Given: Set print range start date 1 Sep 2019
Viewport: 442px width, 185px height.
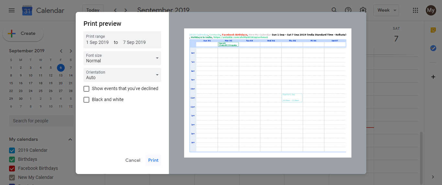Looking at the screenshot, I should click(x=97, y=42).
